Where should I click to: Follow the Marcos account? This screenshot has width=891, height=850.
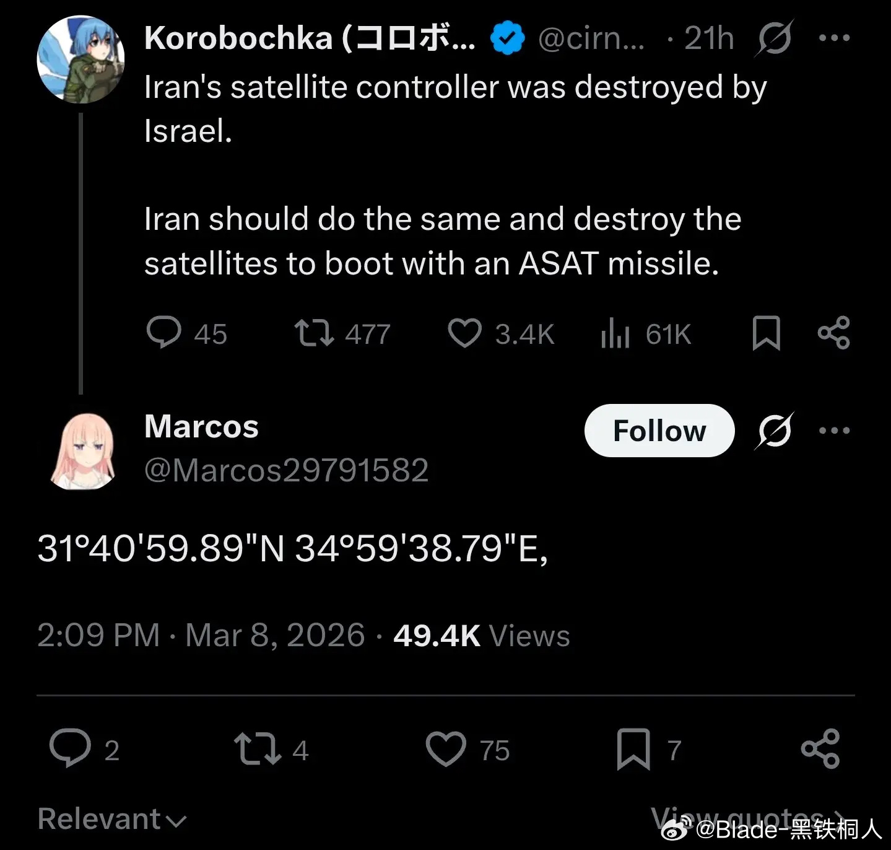pos(659,431)
